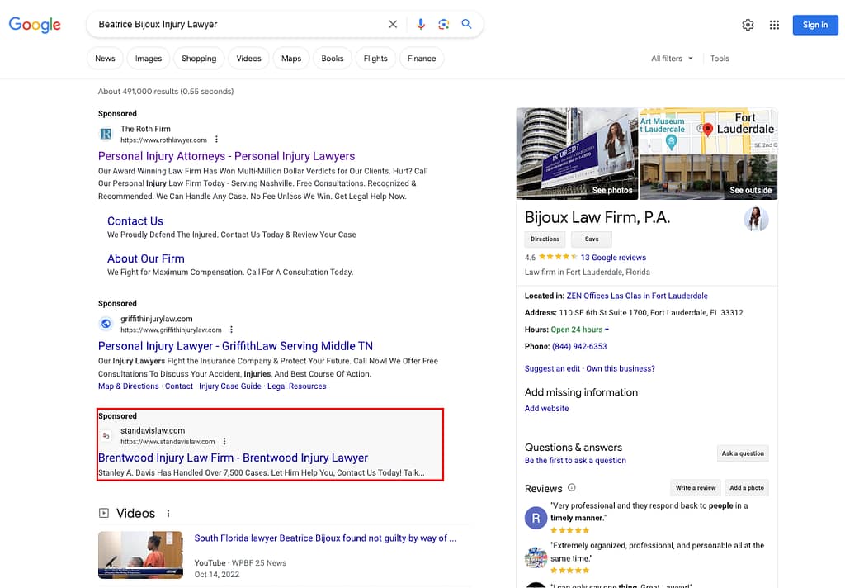Image resolution: width=845 pixels, height=588 pixels.
Task: Click the Sign in button
Action: 815,25
